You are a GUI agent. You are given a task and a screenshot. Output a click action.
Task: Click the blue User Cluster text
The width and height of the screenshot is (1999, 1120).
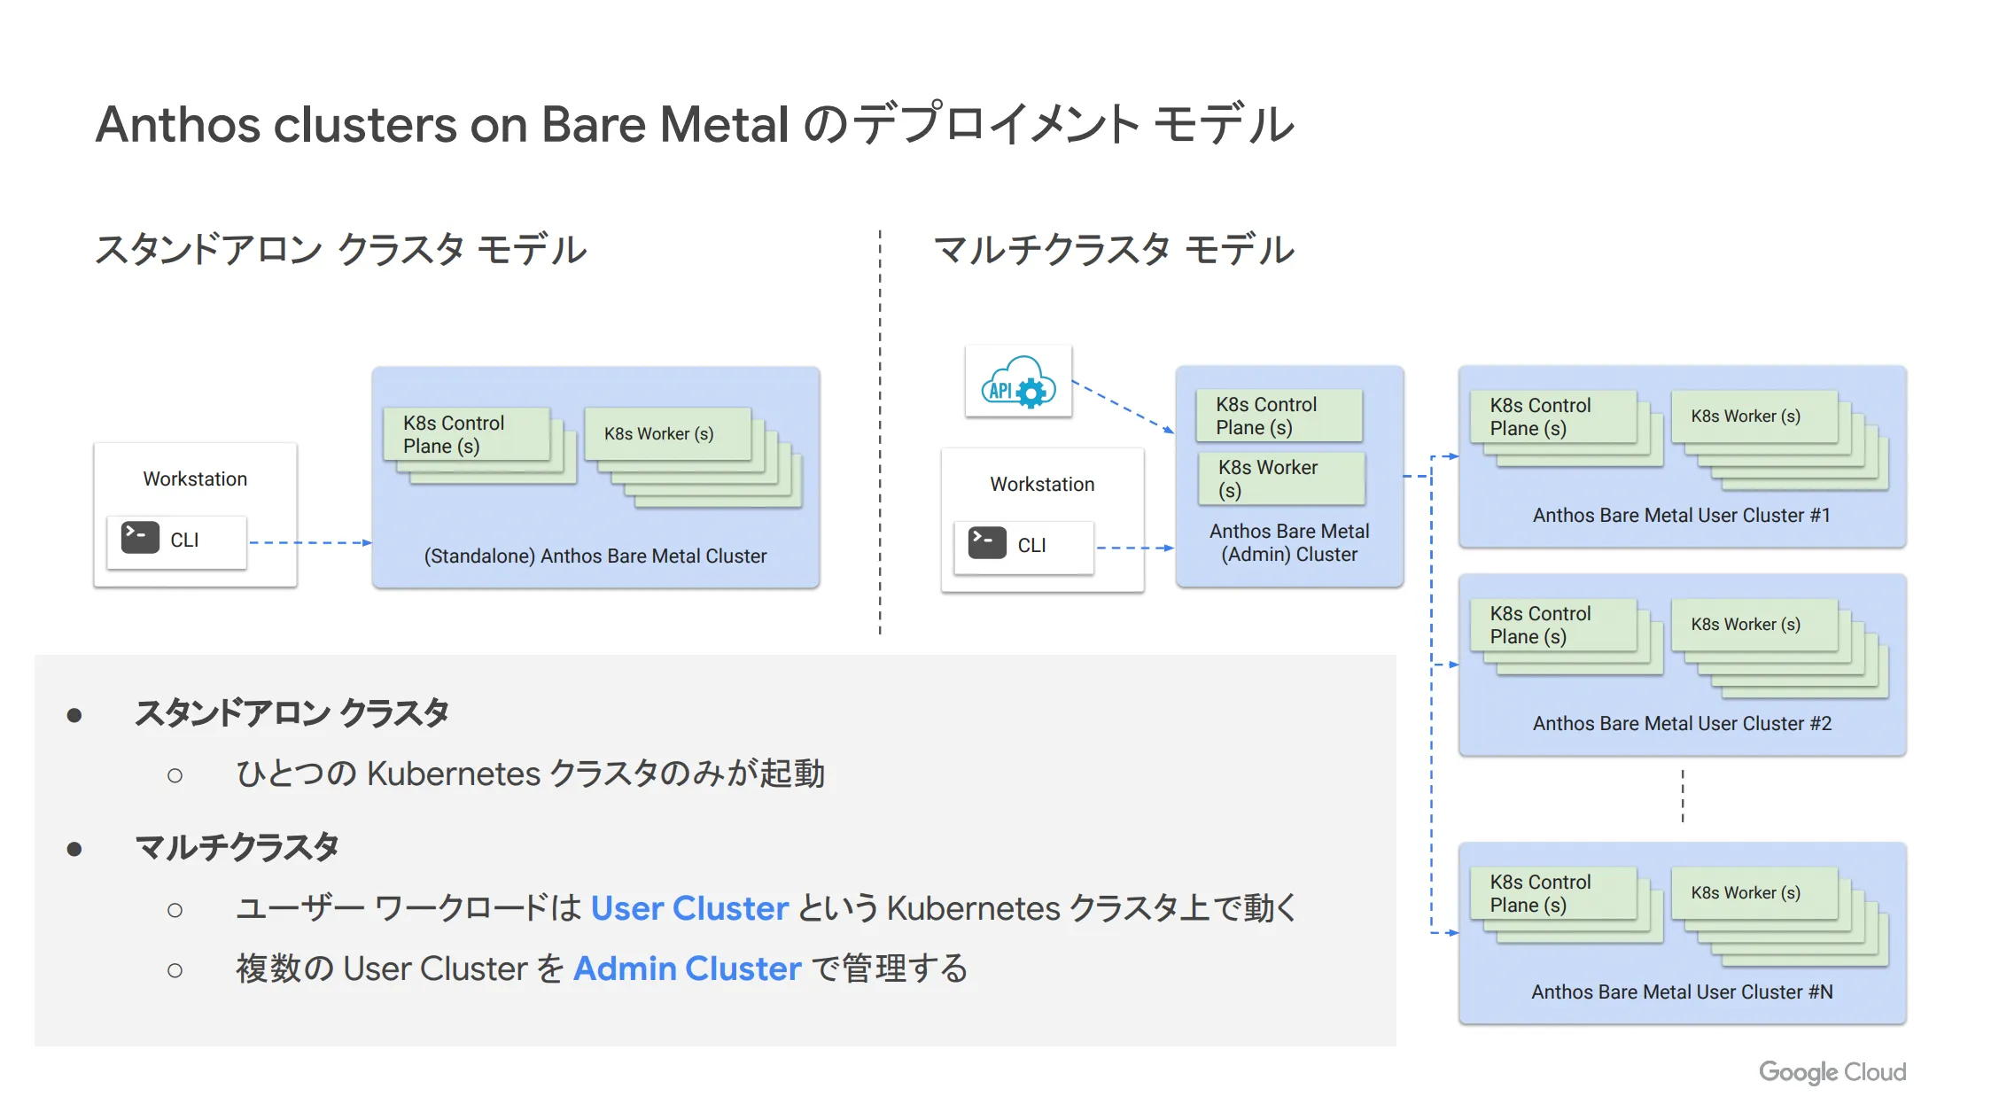(689, 908)
